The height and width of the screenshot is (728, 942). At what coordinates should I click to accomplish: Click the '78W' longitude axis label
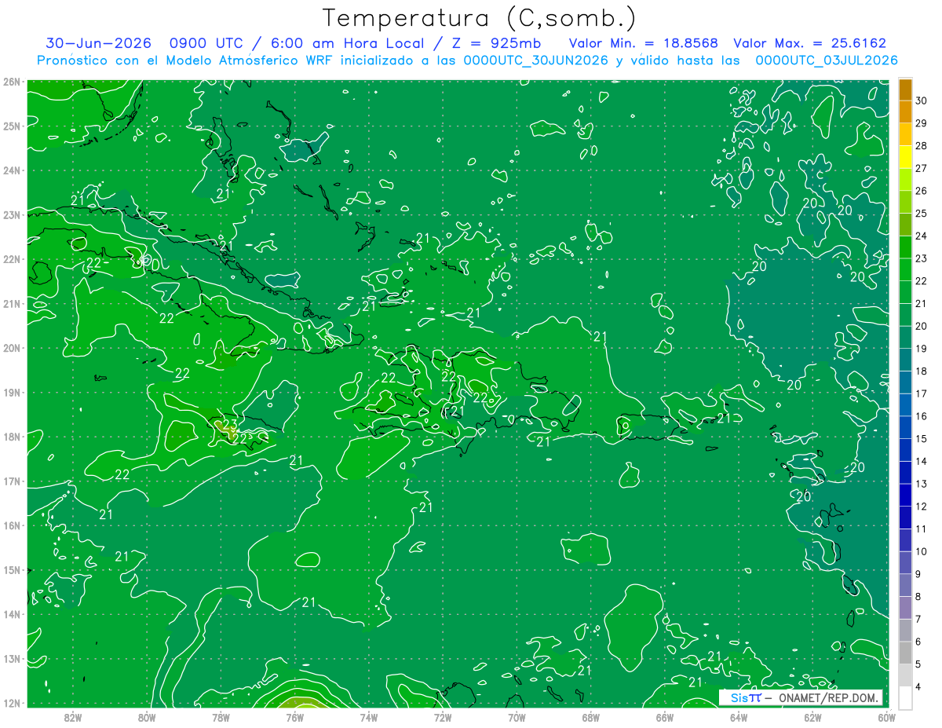(221, 716)
